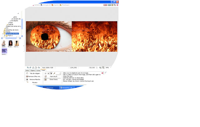Choose the Paint Brush tool
Viewport: 200px width, 127px height.
[x=52, y=77]
